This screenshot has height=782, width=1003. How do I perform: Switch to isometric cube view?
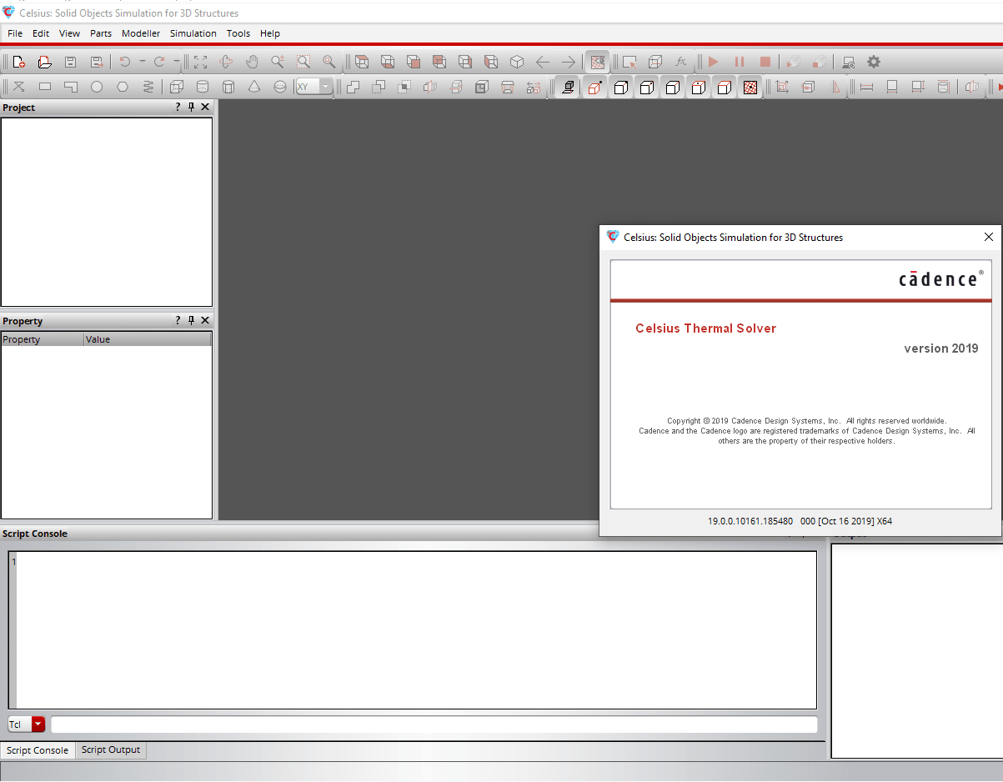click(517, 62)
